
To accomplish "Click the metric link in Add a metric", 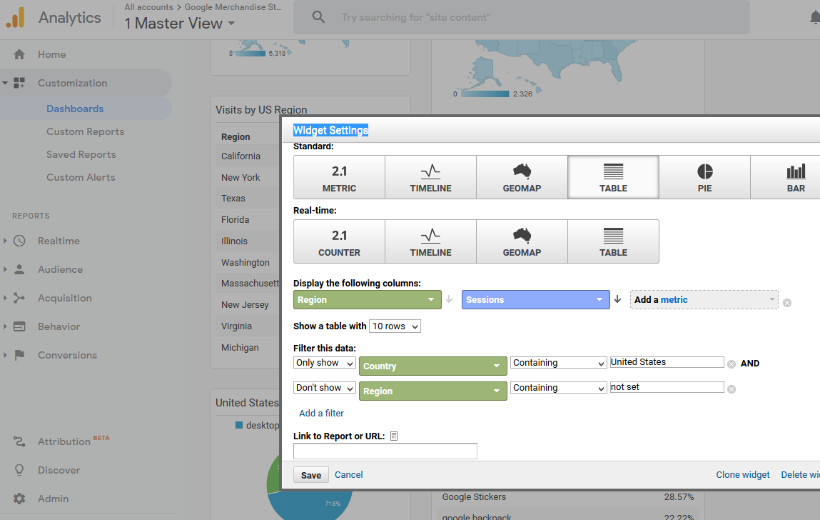I will coord(674,299).
